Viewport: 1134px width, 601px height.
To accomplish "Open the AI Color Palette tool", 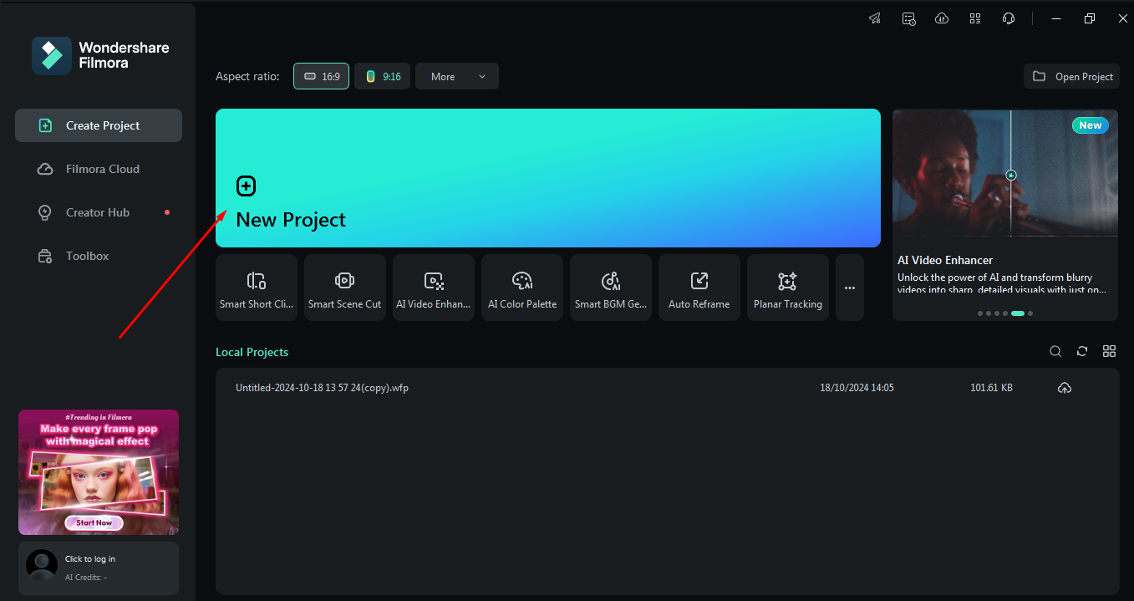I will coord(522,288).
